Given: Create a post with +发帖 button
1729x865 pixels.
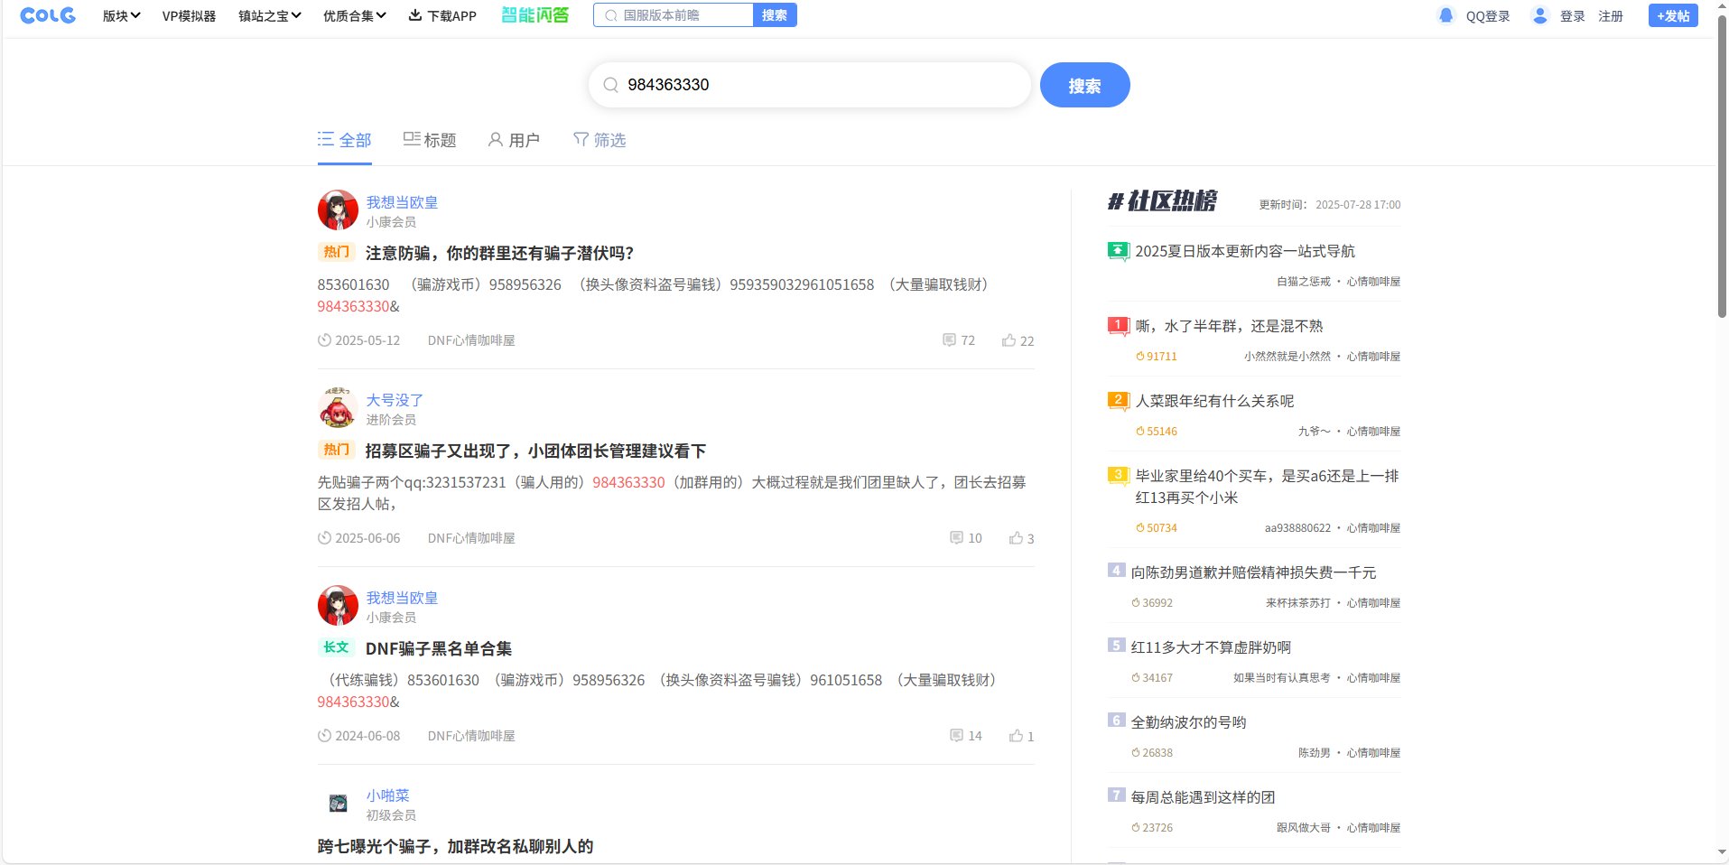Looking at the screenshot, I should (x=1673, y=15).
